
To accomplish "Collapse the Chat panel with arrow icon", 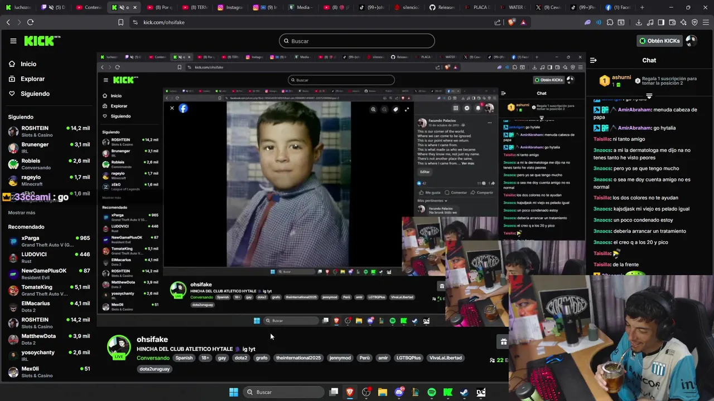I will (594, 60).
